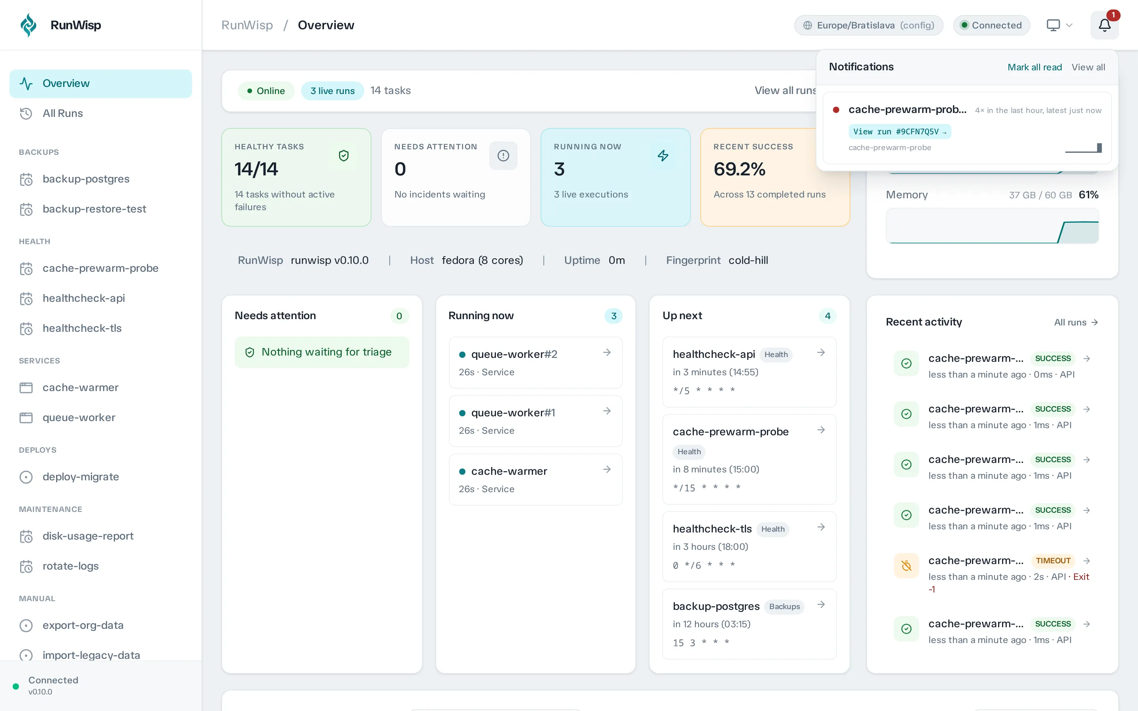Click the Host value fedora (8 cores)
The width and height of the screenshot is (1138, 711).
pos(482,261)
